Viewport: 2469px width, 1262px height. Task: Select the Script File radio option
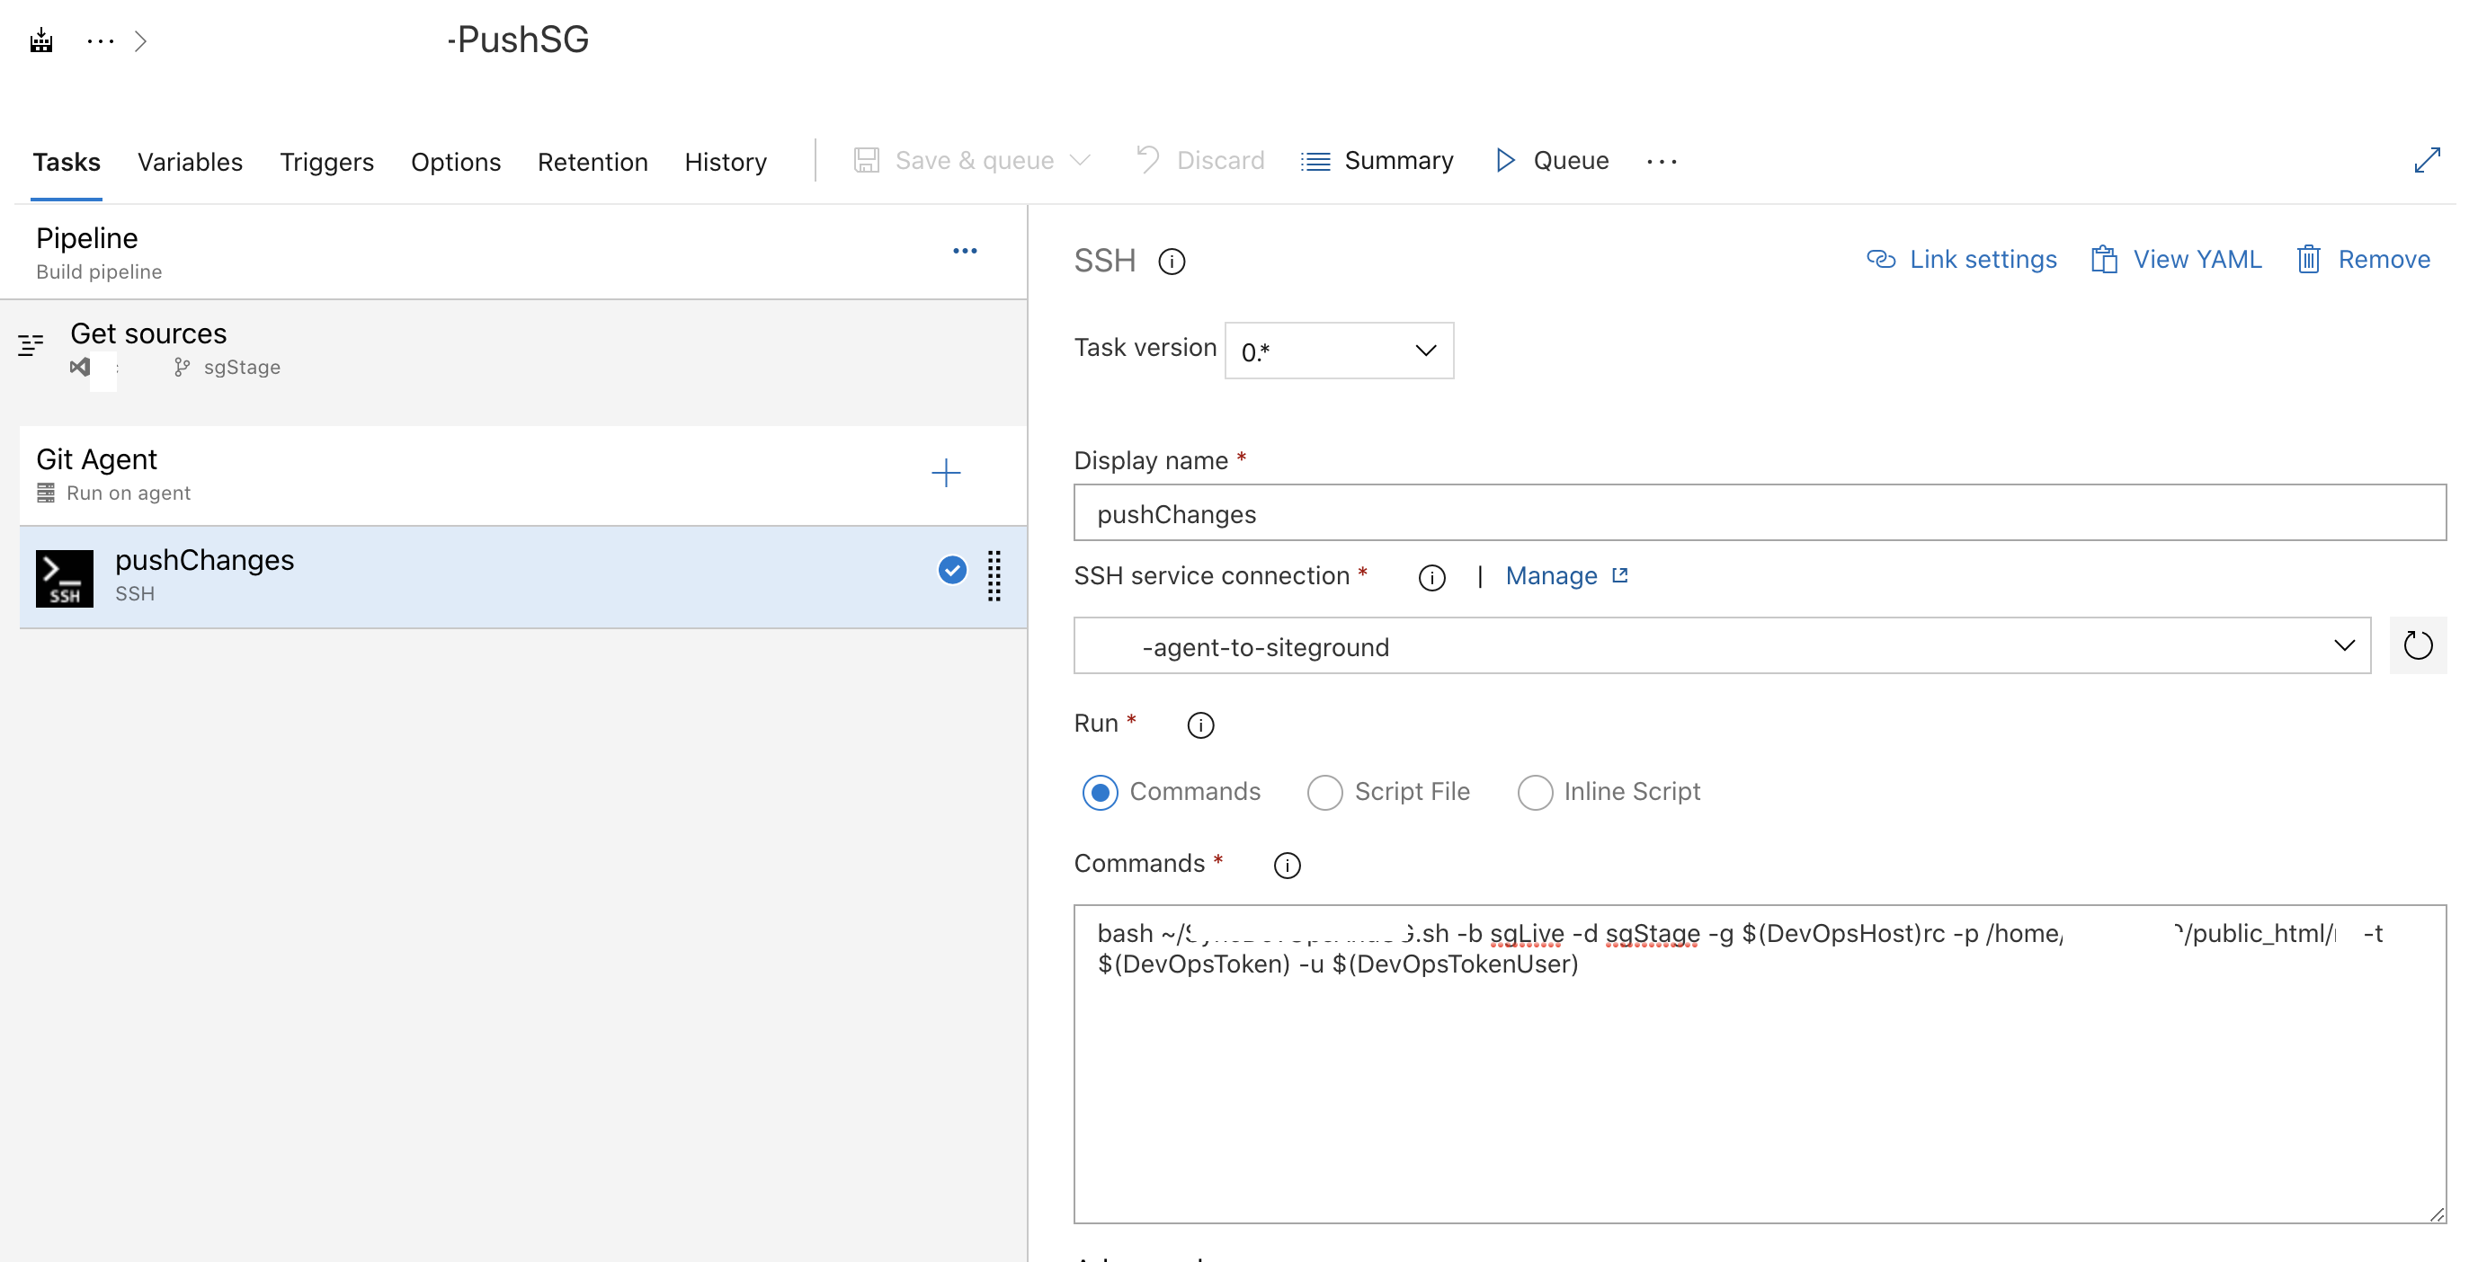pyautogui.click(x=1324, y=793)
